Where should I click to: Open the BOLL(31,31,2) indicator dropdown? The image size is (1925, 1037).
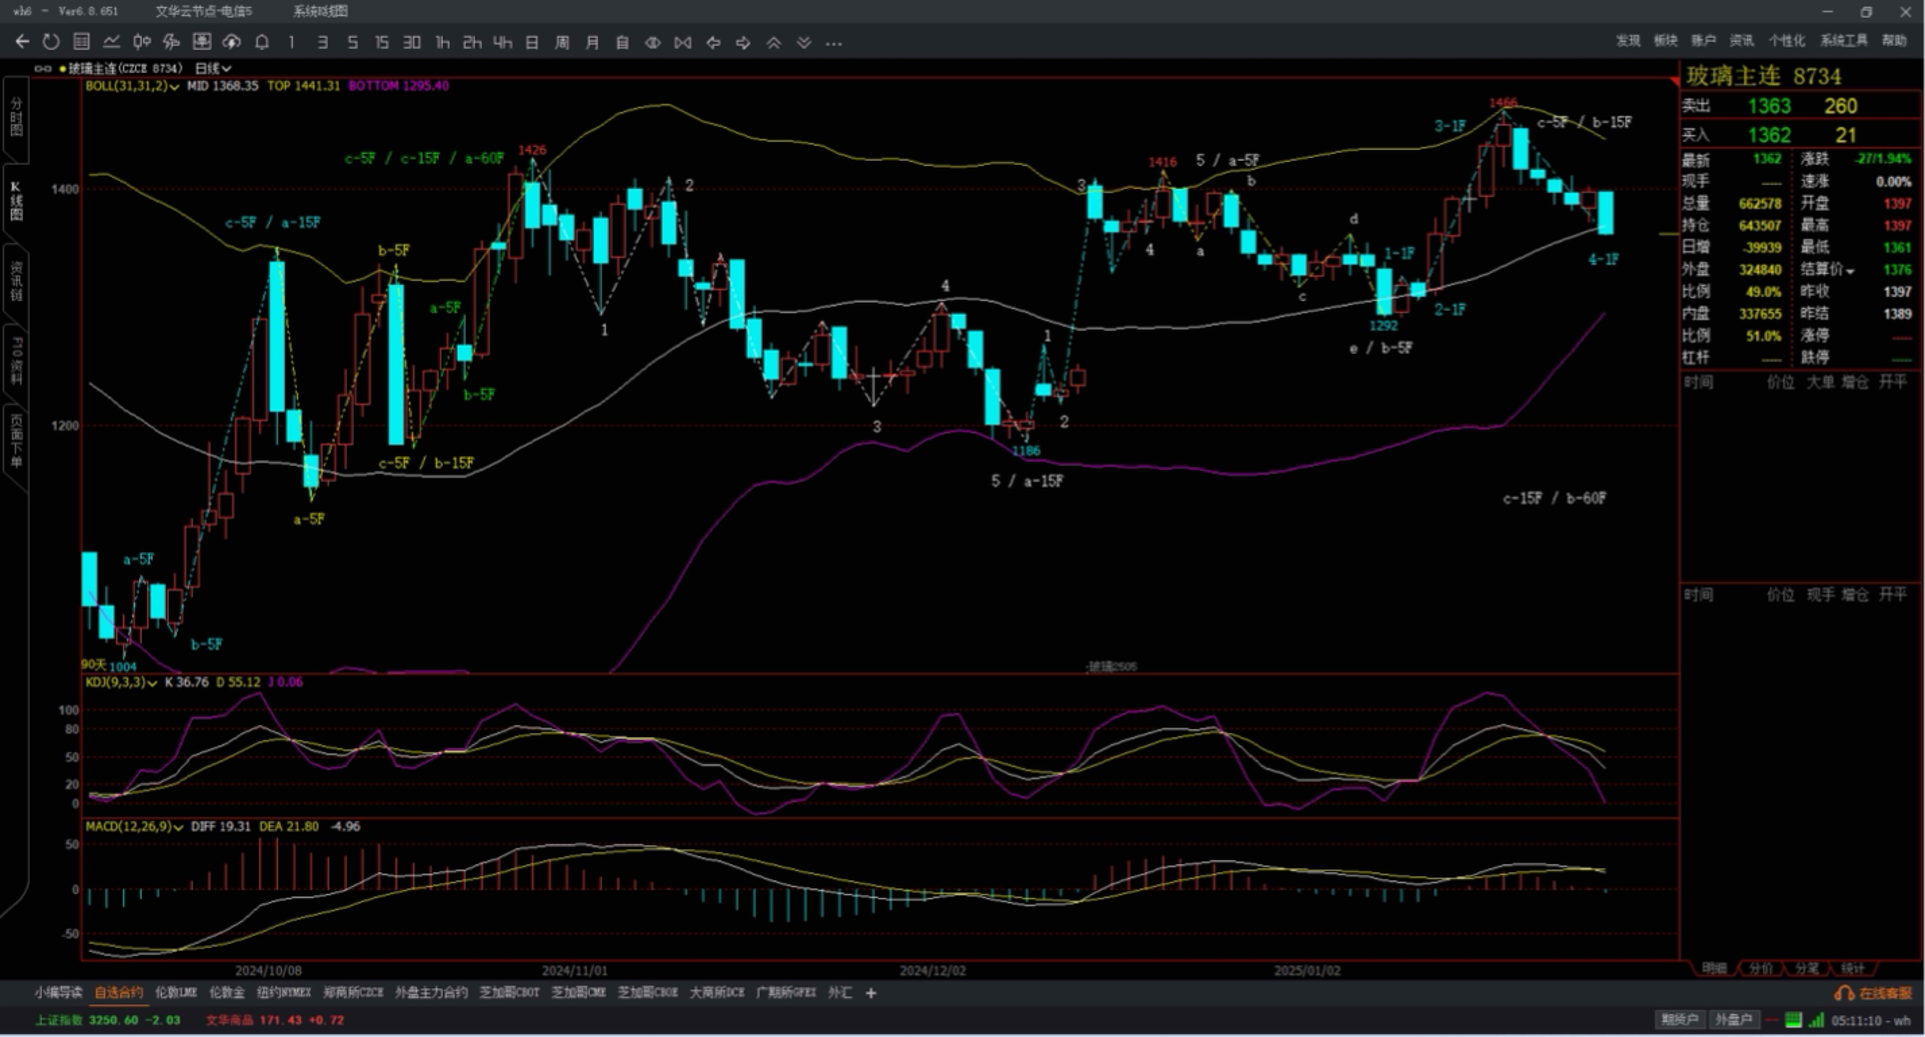pyautogui.click(x=131, y=86)
